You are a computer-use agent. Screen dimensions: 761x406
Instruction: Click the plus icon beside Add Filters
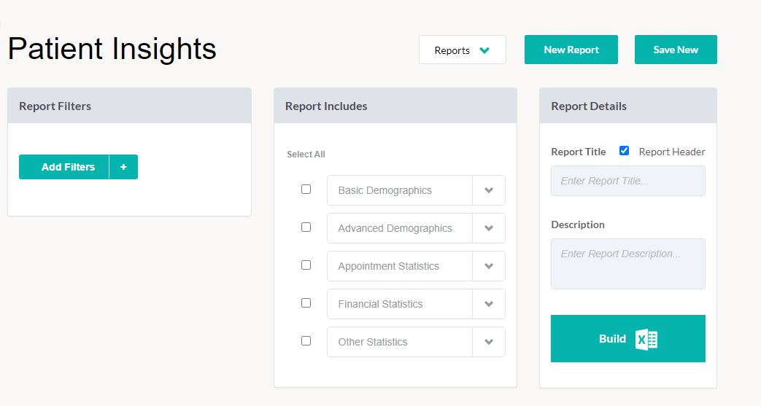click(x=124, y=167)
